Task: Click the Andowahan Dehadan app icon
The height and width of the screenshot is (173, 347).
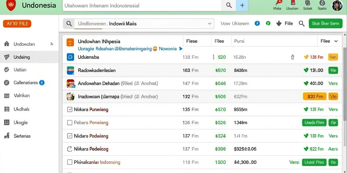Action: [x=70, y=83]
